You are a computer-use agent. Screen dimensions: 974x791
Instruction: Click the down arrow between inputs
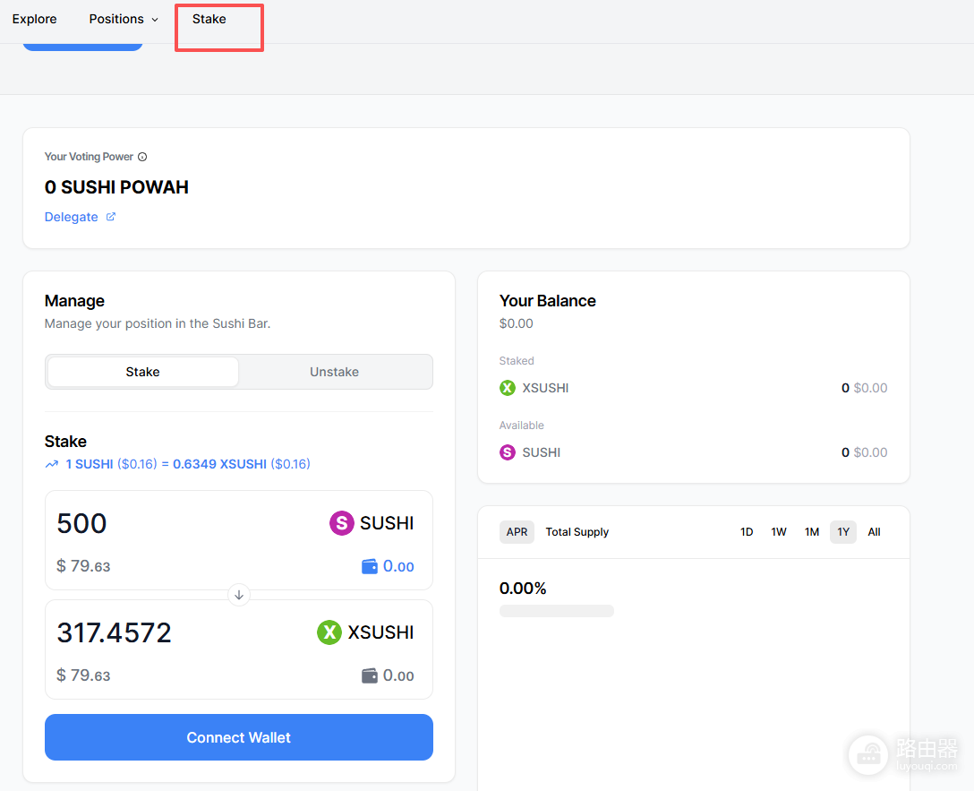tap(238, 595)
